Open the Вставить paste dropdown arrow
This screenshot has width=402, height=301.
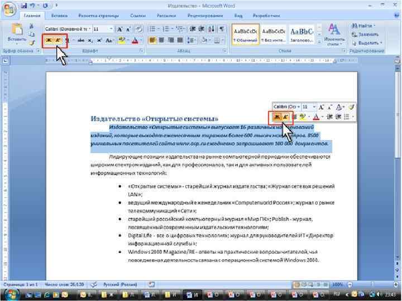(17, 44)
